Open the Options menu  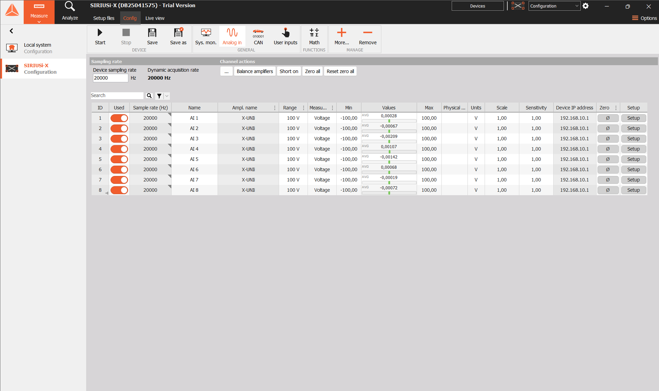(x=644, y=18)
